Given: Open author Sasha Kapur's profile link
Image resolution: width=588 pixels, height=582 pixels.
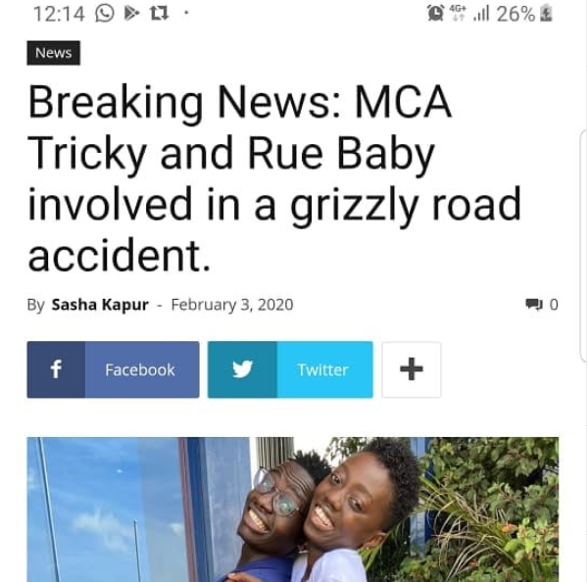Looking at the screenshot, I should (x=100, y=305).
